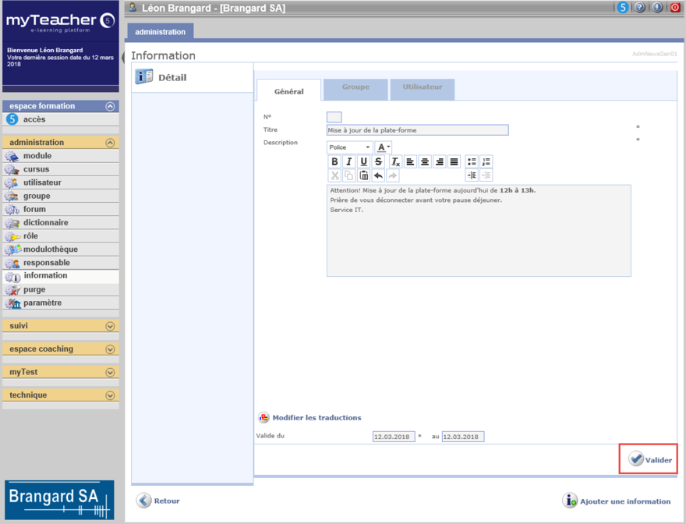Insert a numbered list

[486, 161]
